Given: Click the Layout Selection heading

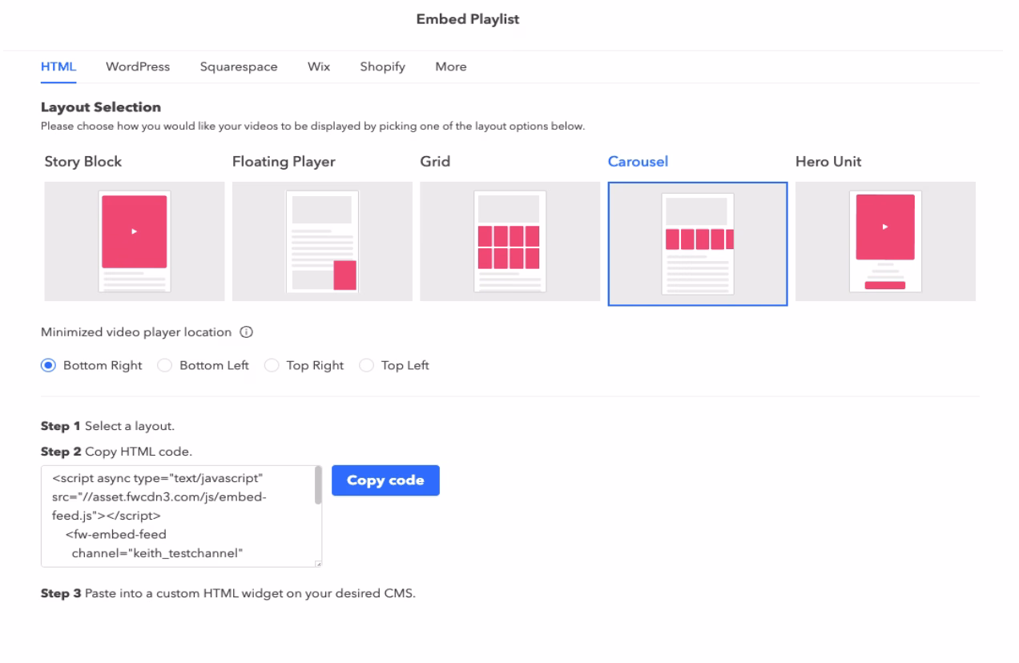Looking at the screenshot, I should [x=101, y=106].
